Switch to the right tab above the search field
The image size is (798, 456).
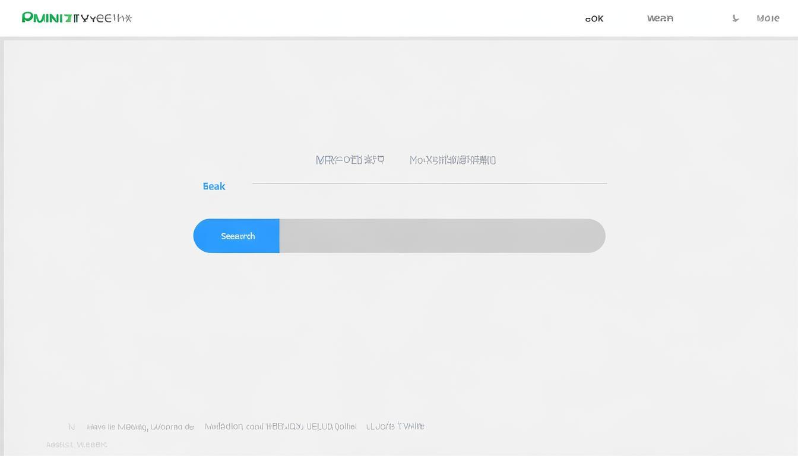coord(452,159)
